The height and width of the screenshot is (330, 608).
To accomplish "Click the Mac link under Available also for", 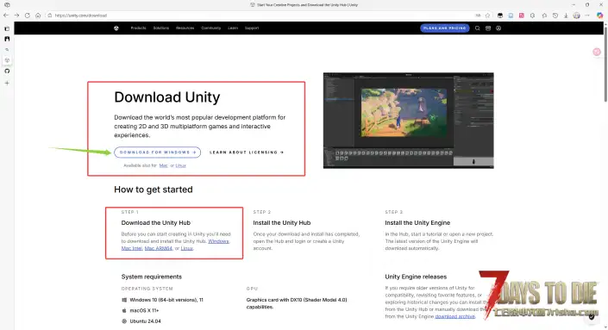I will point(163,165).
